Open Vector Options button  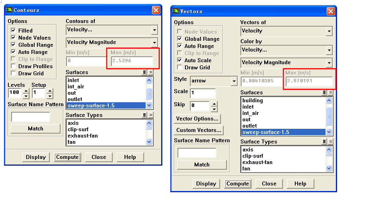click(x=197, y=118)
